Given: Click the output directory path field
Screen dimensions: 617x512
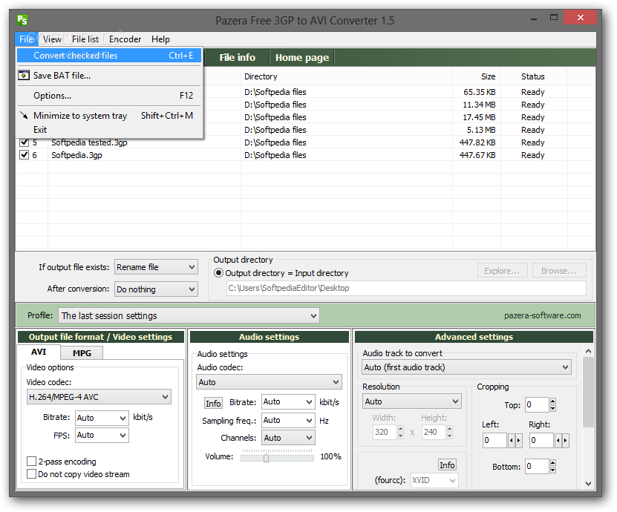Looking at the screenshot, I should tap(406, 288).
